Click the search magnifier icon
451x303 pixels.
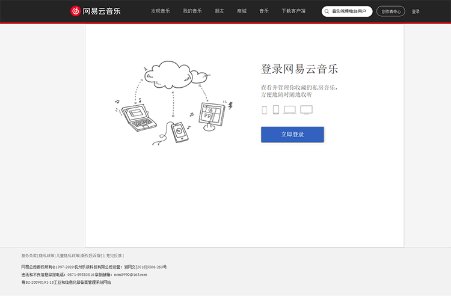tap(327, 11)
